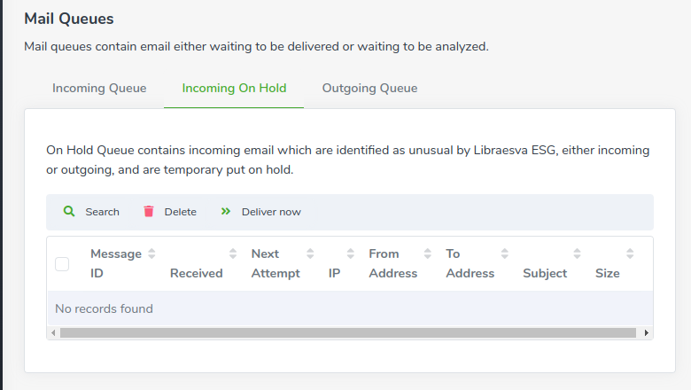Click the red trash Delete icon
This screenshot has height=390, width=691.
click(x=149, y=212)
